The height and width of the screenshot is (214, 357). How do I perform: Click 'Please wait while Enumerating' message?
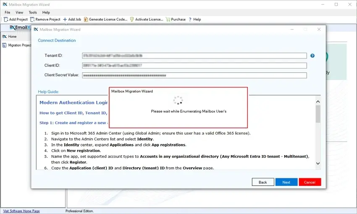189,111
